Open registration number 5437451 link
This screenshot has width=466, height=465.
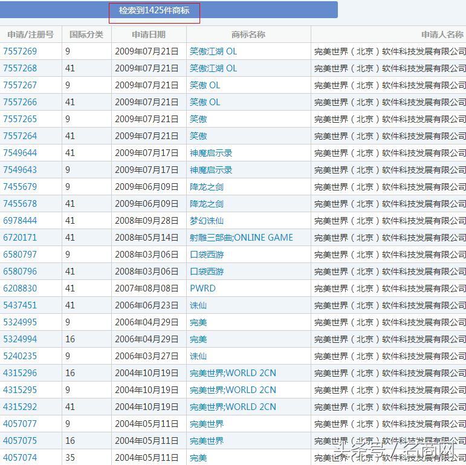point(20,305)
